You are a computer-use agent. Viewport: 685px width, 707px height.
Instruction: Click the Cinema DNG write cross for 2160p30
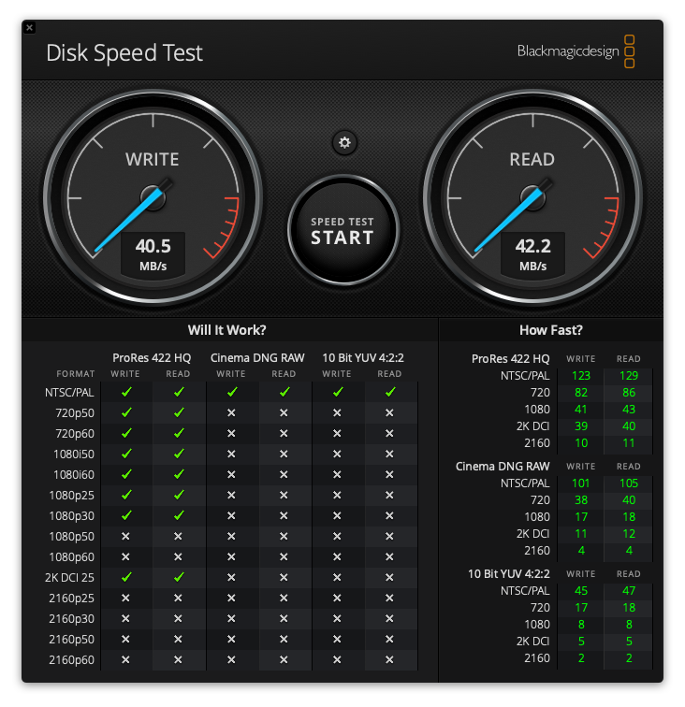231,619
